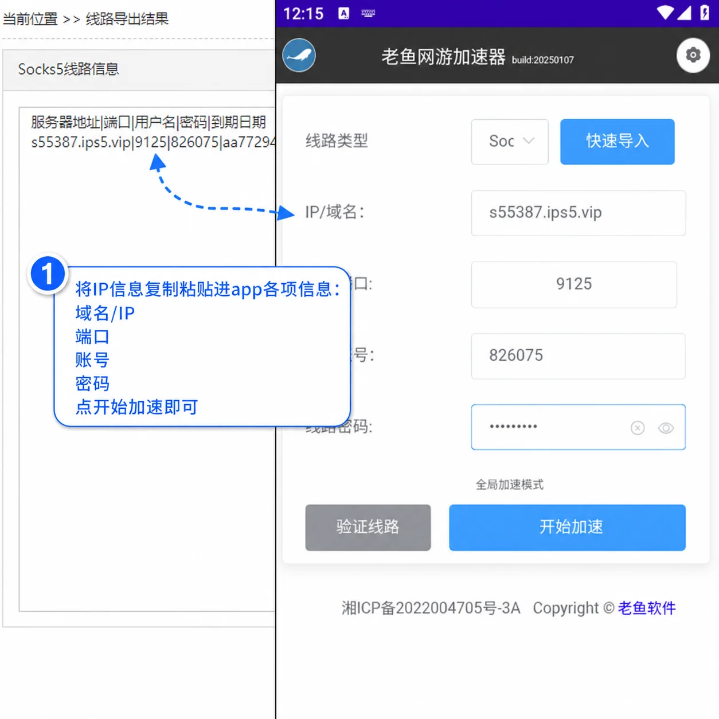Tap the letter A notification icon in status bar
This screenshot has height=719, width=719.
343,13
